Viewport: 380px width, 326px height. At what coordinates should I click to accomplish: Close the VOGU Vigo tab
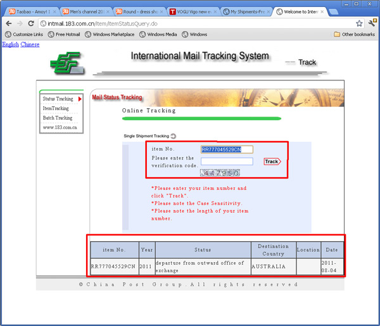215,11
